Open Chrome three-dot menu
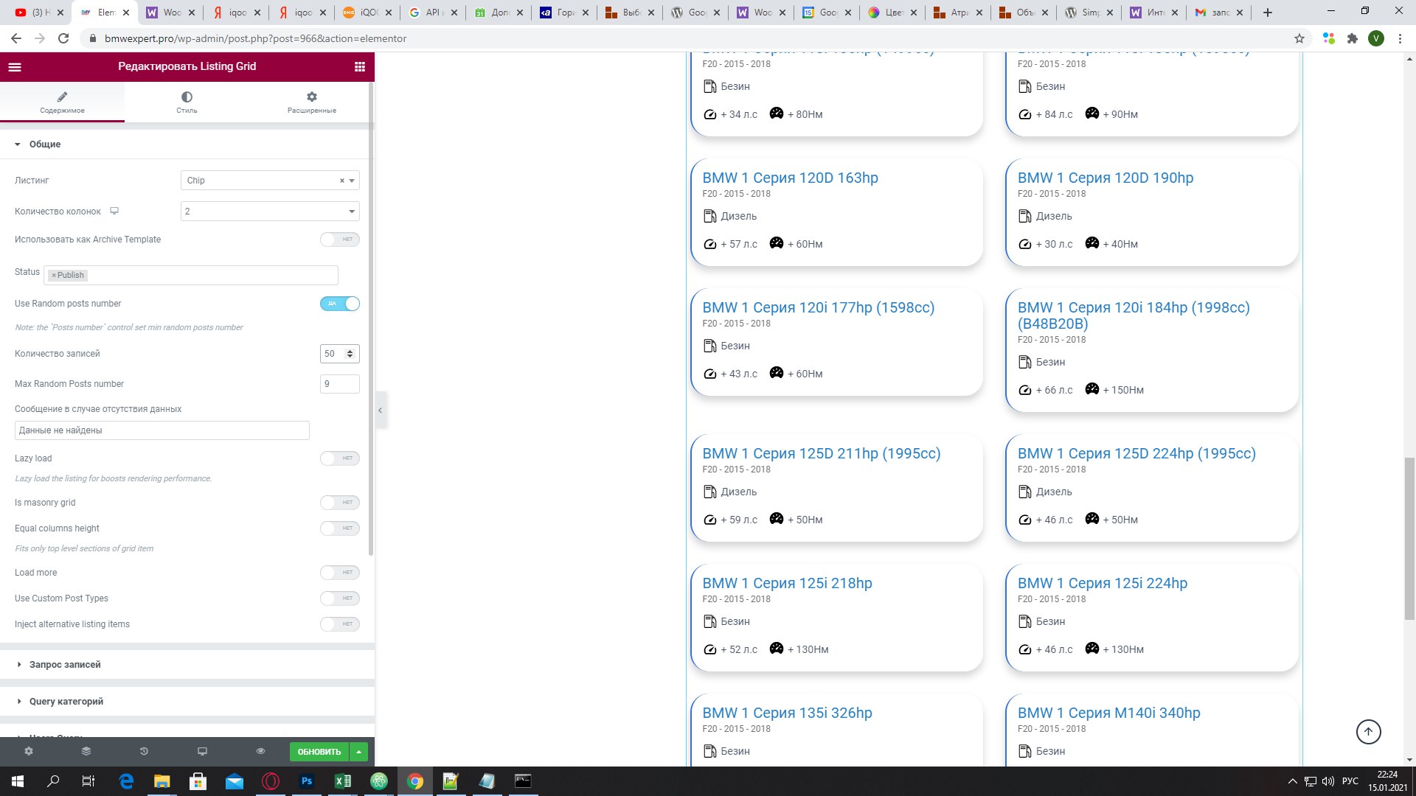Screen dimensions: 1416x796 coord(1400,38)
